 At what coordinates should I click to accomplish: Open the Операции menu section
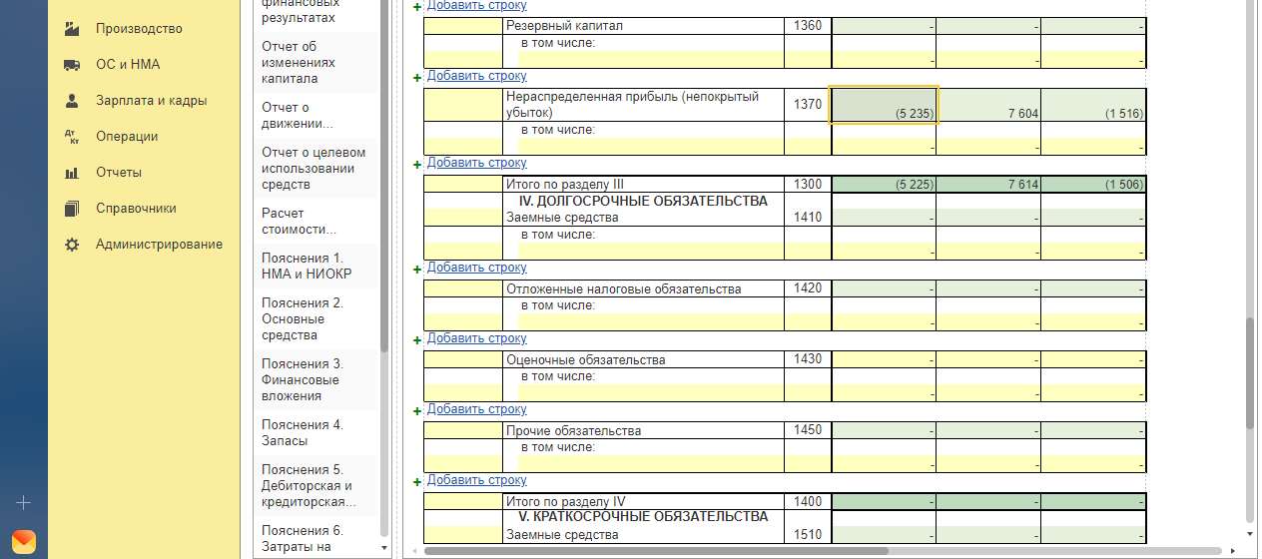click(127, 137)
